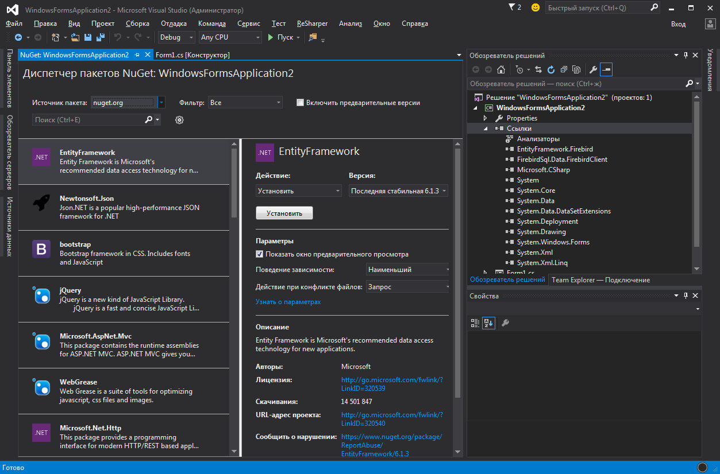Click the Home icon in Solution Explorer
Screen dimensions: 720x474
point(500,69)
